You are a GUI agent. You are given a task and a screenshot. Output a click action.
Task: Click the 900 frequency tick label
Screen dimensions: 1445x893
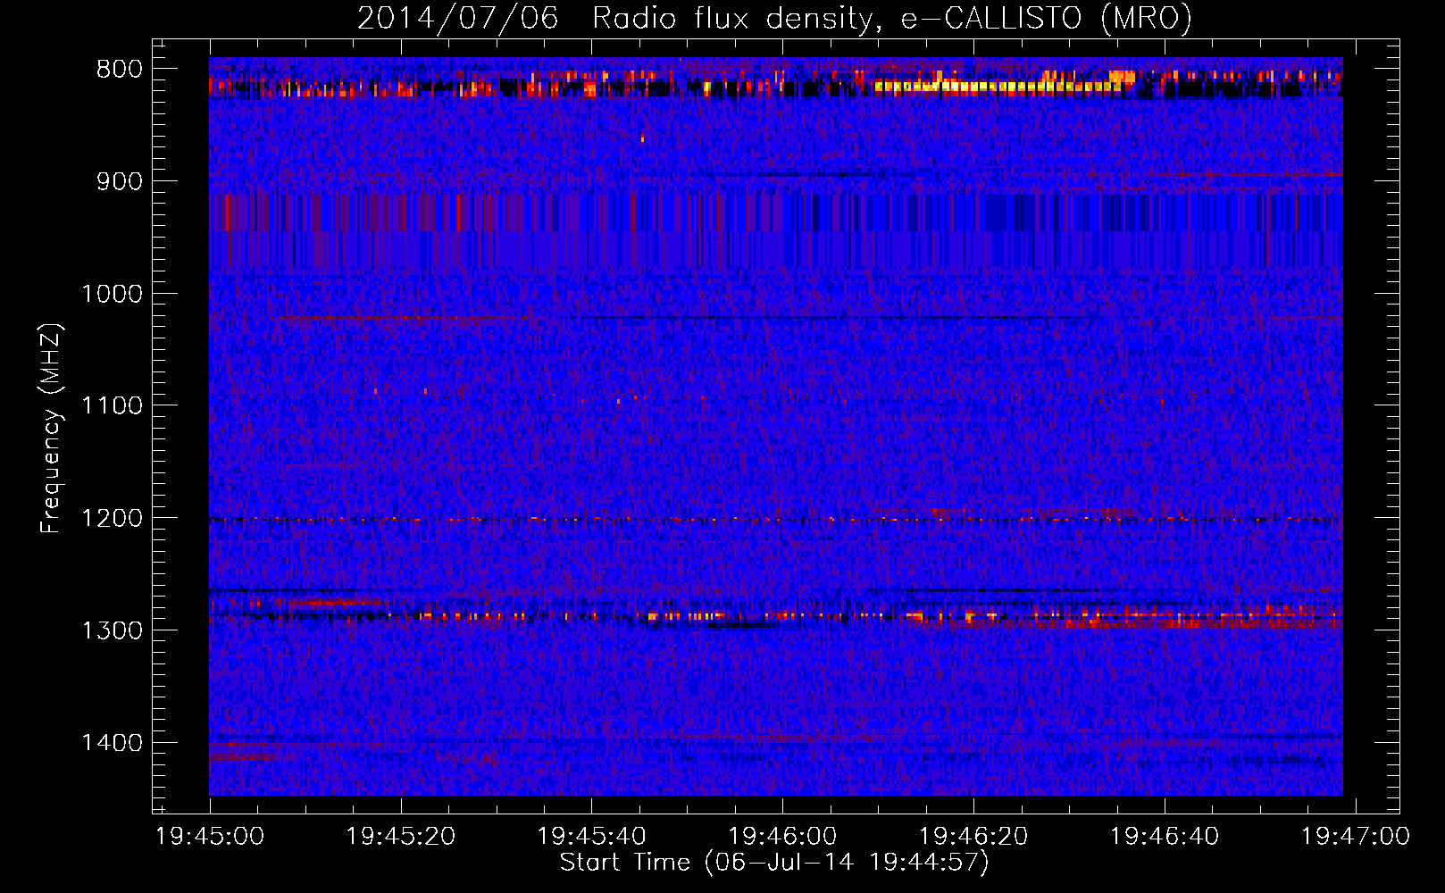119,182
